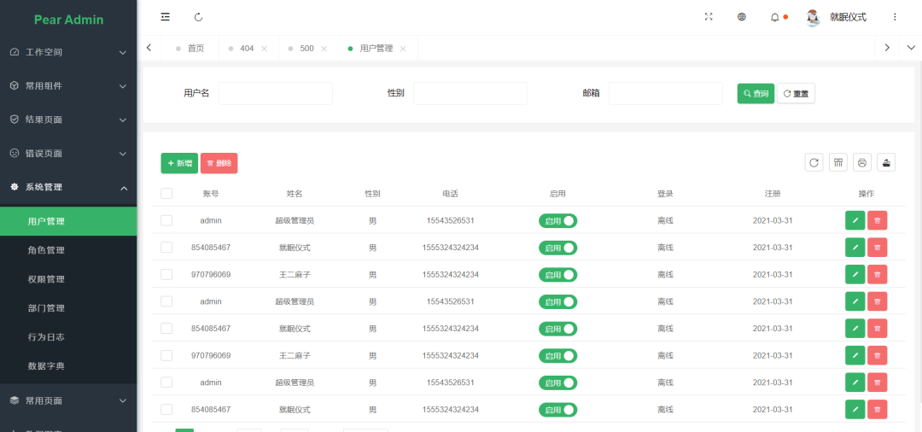Close the 404 tab
Viewport: 922px width, 432px height.
click(264, 49)
